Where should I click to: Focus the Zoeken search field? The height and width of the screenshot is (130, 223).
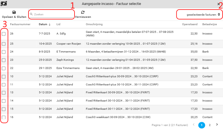(x=52, y=14)
